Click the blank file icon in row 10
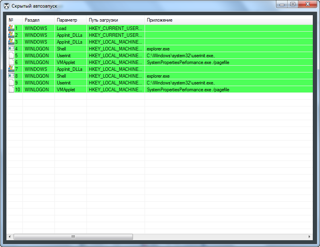This screenshot has height=247, width=320. point(12,89)
